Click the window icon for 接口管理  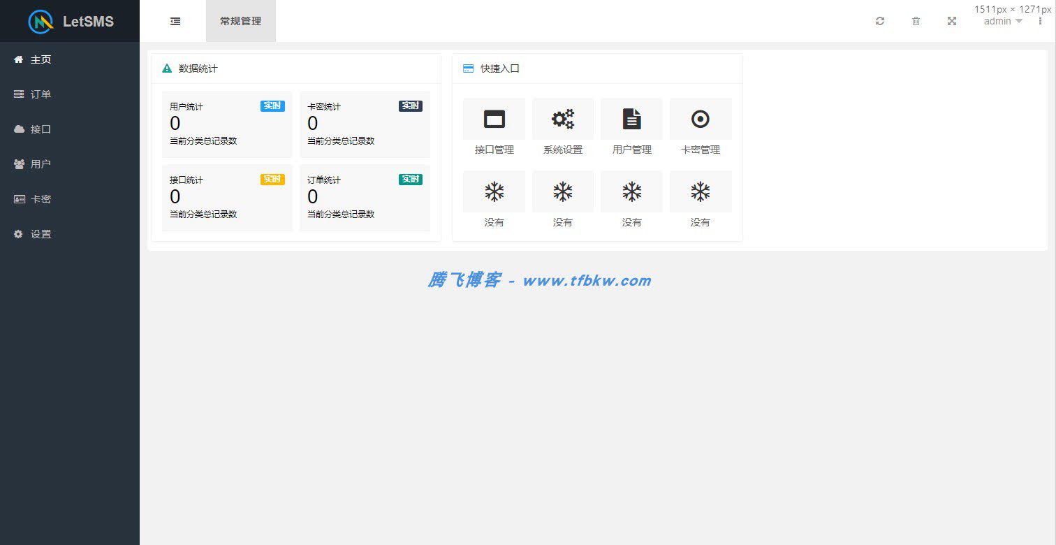(494, 119)
